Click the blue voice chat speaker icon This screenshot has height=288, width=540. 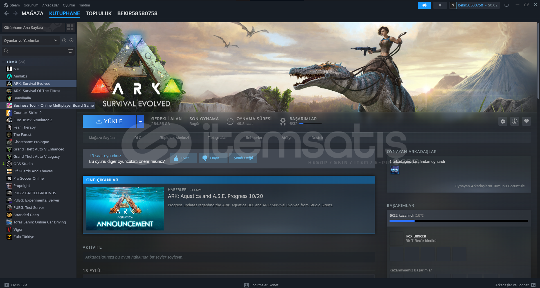click(424, 5)
